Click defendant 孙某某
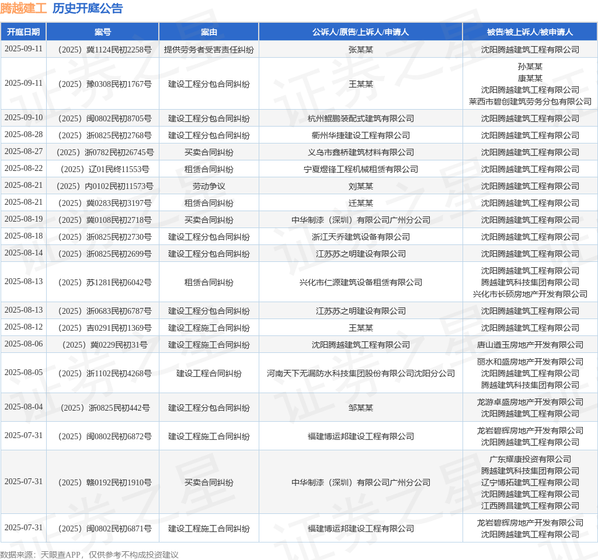The image size is (598, 560). (x=530, y=66)
